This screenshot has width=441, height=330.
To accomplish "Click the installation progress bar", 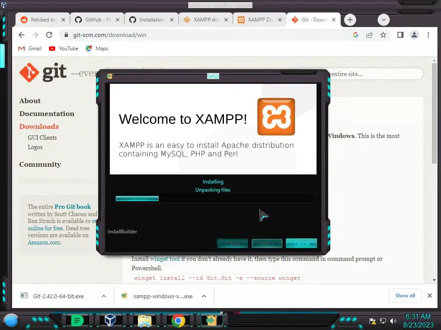I will (213, 199).
